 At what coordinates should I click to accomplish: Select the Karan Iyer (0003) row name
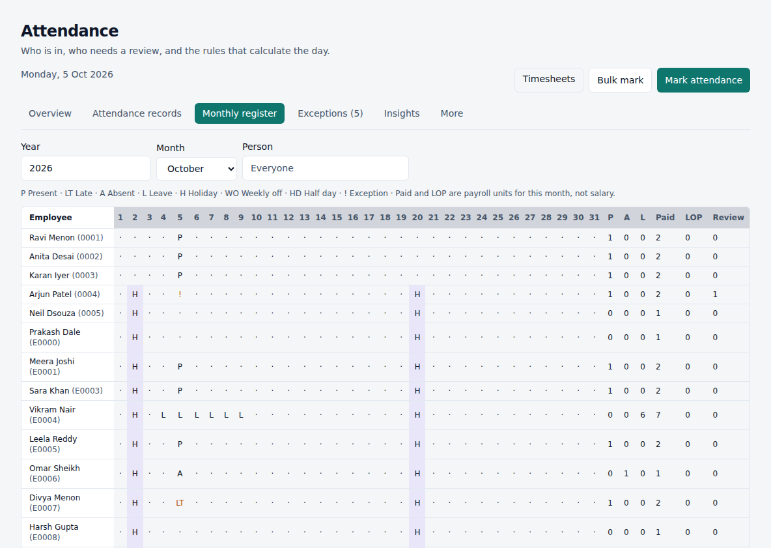pos(63,276)
